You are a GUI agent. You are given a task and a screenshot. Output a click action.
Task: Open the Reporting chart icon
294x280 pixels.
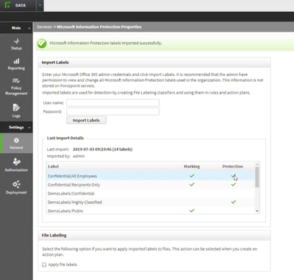point(16,61)
